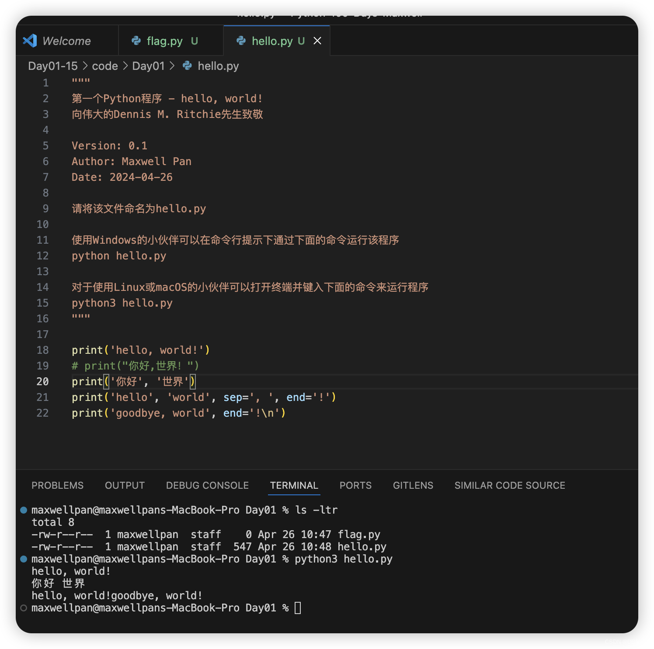The image size is (654, 649).
Task: Open the SIMILAR CODE SOURCE panel tab
Action: (x=510, y=485)
